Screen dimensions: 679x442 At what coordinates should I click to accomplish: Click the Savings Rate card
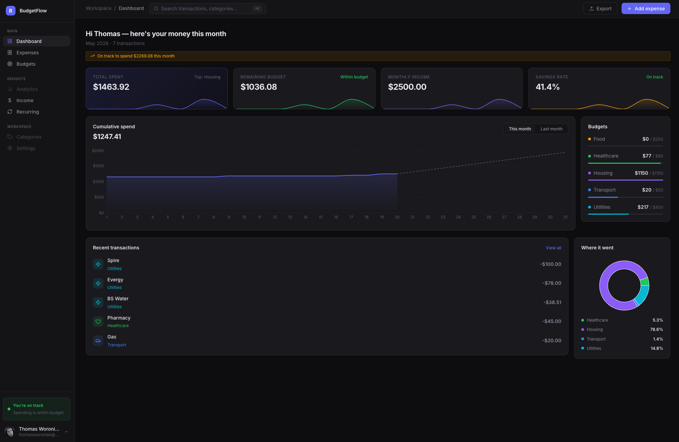(x=599, y=88)
